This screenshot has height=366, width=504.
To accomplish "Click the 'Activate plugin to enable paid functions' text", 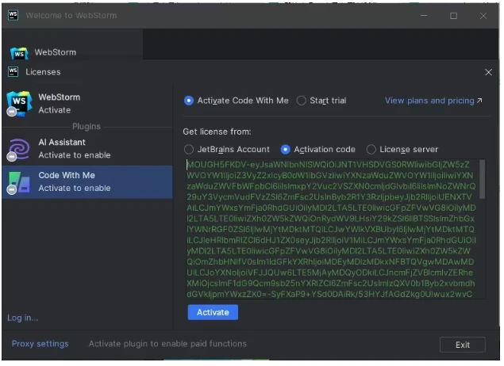I will pos(167,344).
